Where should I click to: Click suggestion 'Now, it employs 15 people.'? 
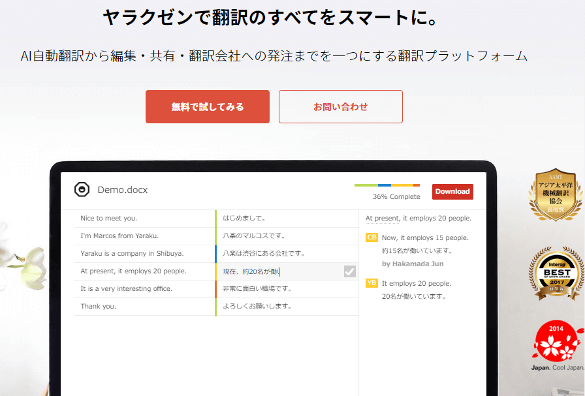(425, 238)
